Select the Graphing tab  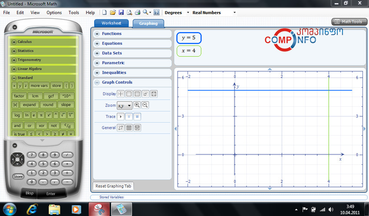tap(148, 23)
